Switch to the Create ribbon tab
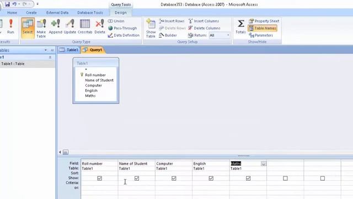Viewport: 353px width, 199px height. pyautogui.click(x=31, y=13)
